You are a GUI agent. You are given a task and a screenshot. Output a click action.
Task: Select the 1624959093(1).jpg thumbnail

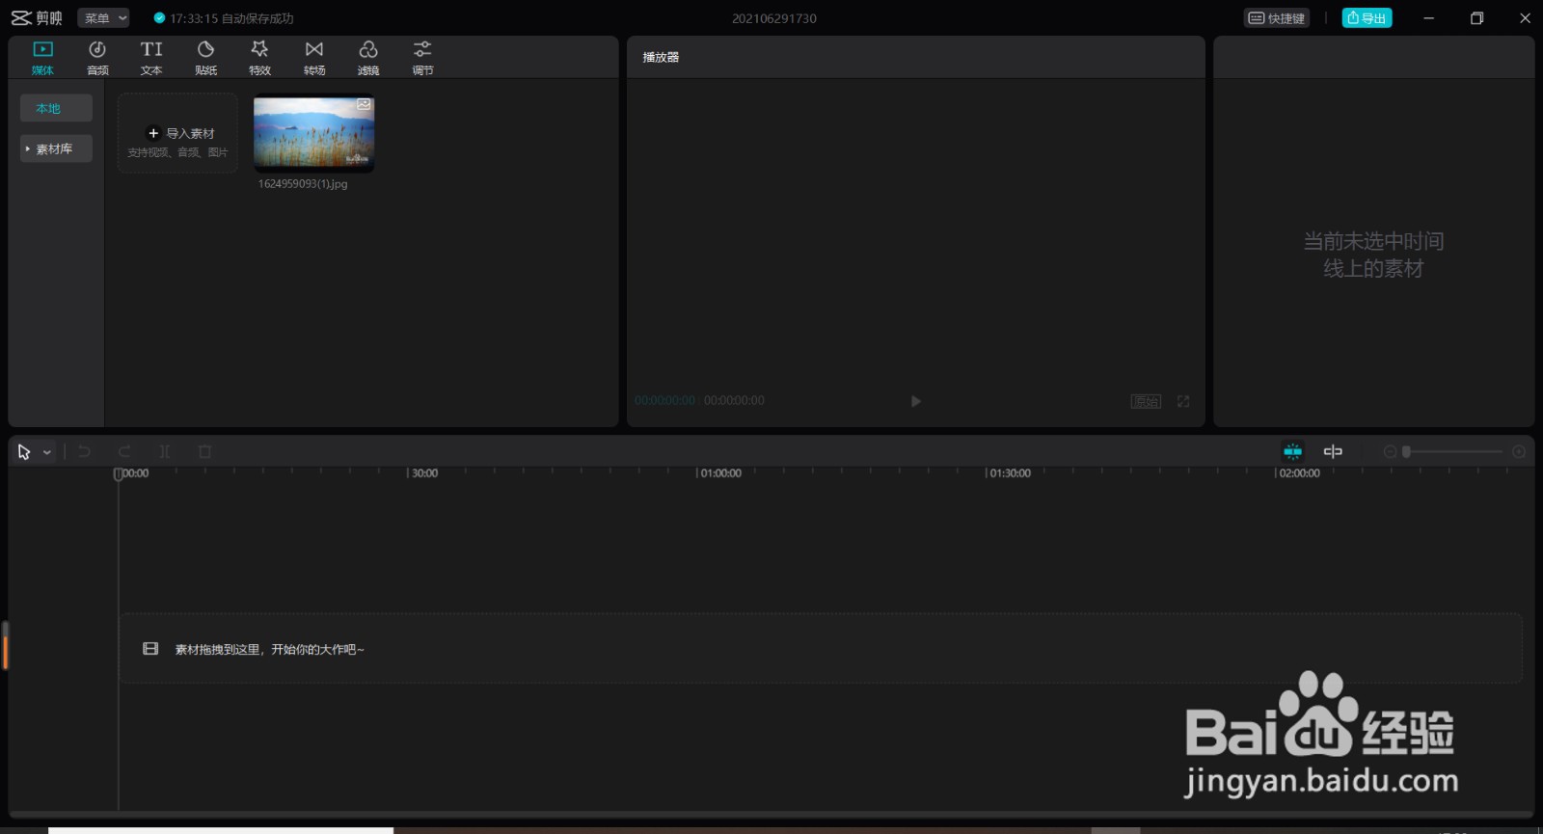(313, 134)
